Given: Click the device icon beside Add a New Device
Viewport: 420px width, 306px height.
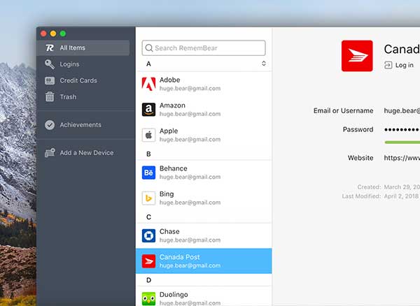Looking at the screenshot, I should click(x=50, y=152).
